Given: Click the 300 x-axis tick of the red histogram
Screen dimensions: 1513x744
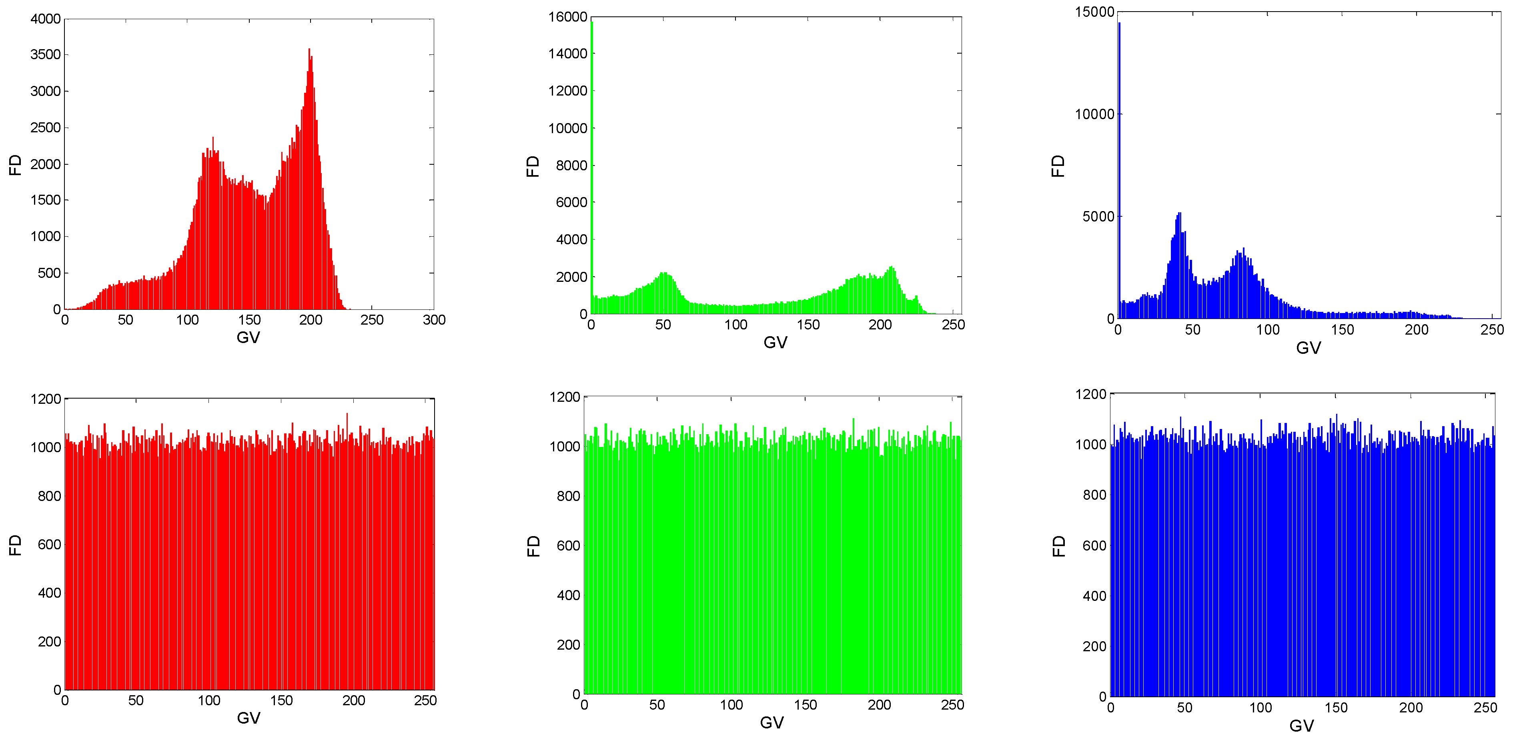Looking at the screenshot, I should (x=434, y=320).
